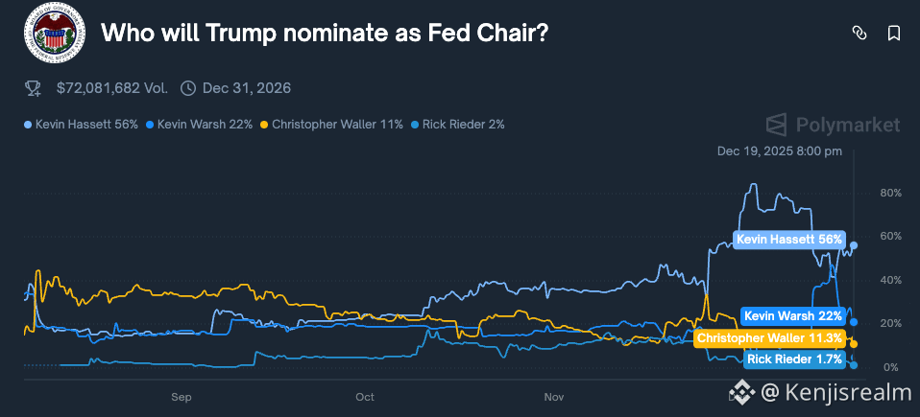
Task: Click the Binance logo icon in bottom watermark
Action: point(741,391)
